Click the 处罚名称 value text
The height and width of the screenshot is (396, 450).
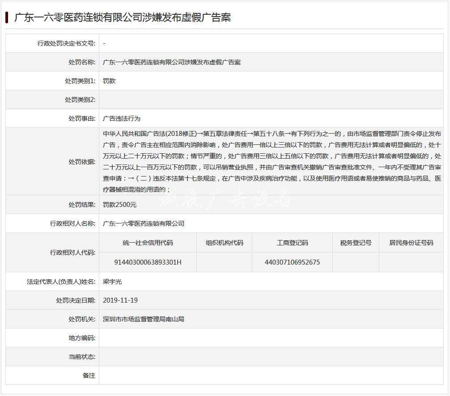(172, 62)
